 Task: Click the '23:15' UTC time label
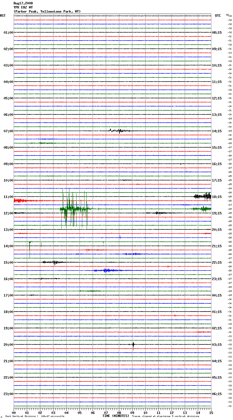pyautogui.click(x=217, y=279)
